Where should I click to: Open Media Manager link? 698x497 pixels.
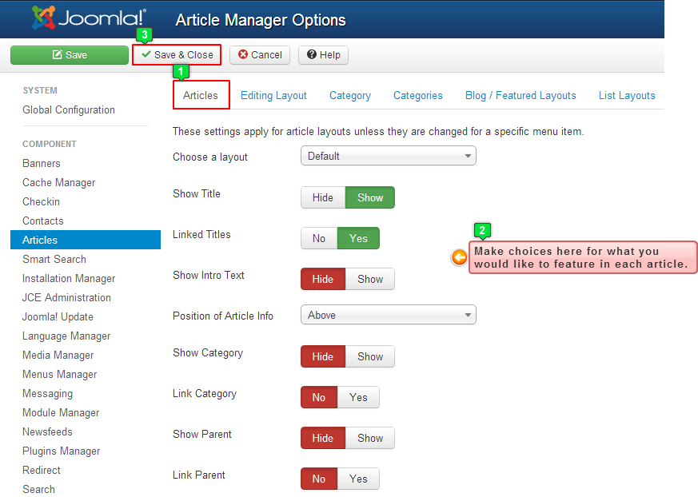click(58, 355)
